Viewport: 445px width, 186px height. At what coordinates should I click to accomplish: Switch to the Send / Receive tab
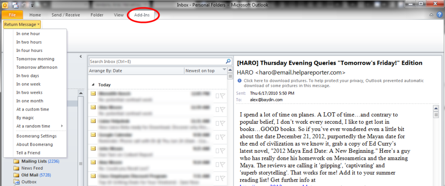pos(66,15)
